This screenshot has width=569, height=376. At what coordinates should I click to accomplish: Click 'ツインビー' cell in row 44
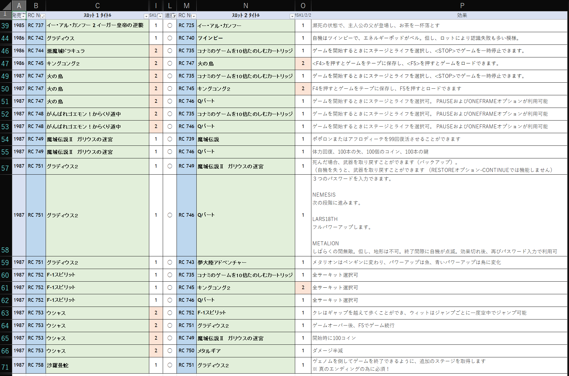pos(246,38)
